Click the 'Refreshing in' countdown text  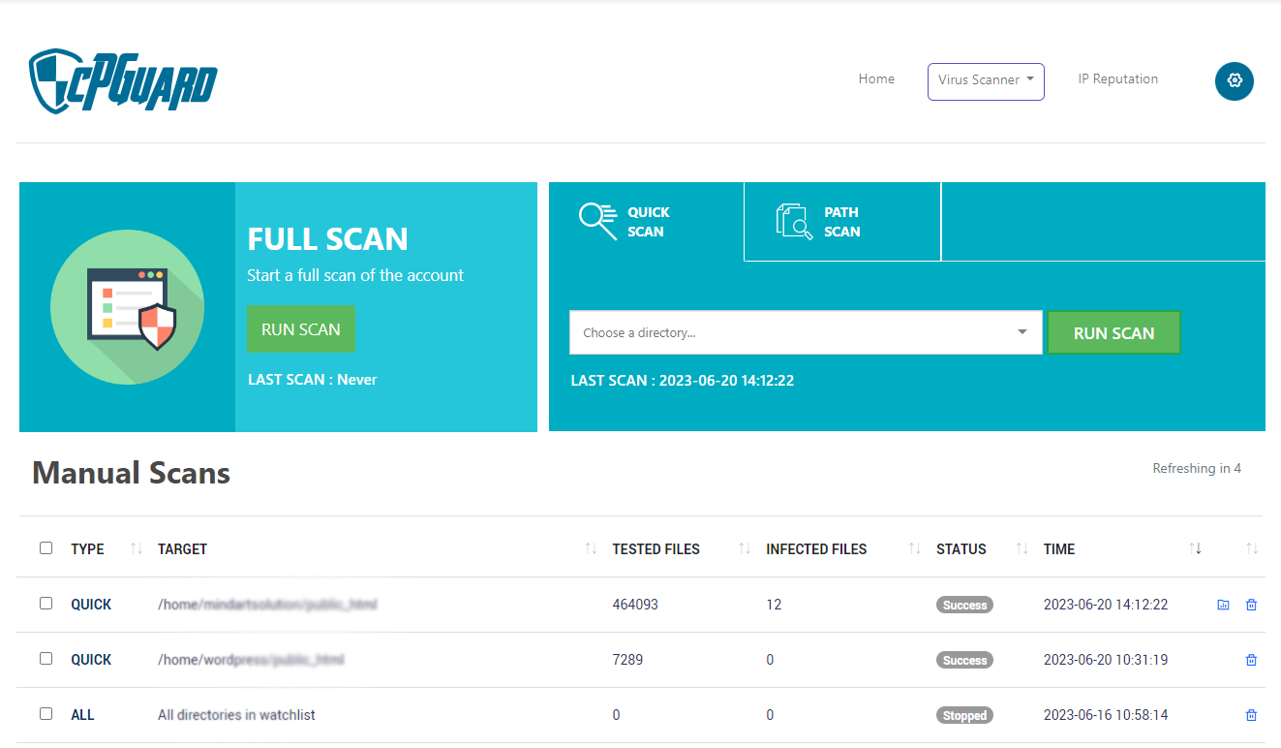click(1197, 468)
